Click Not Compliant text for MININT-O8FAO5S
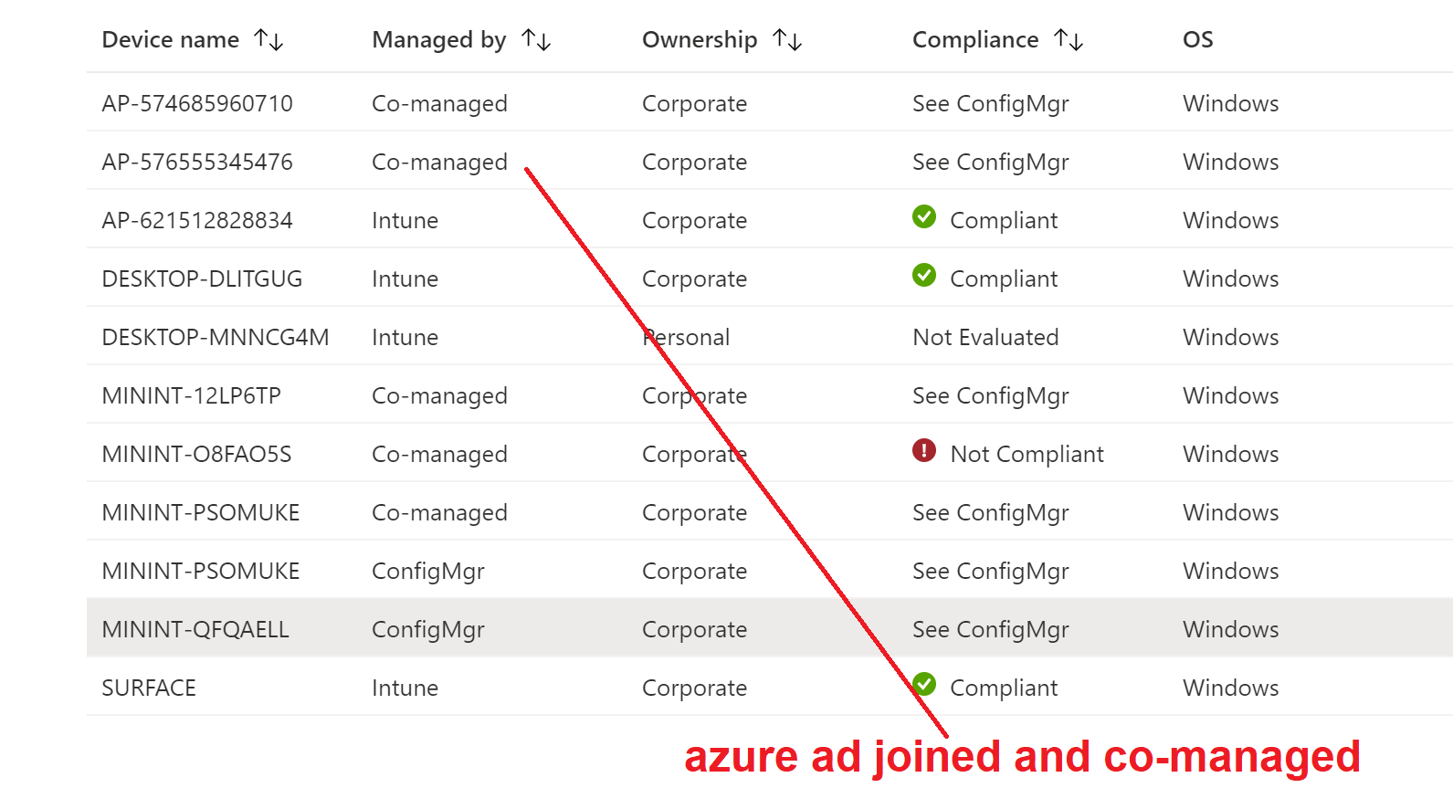Screen dimensions: 1453x788 [1027, 454]
